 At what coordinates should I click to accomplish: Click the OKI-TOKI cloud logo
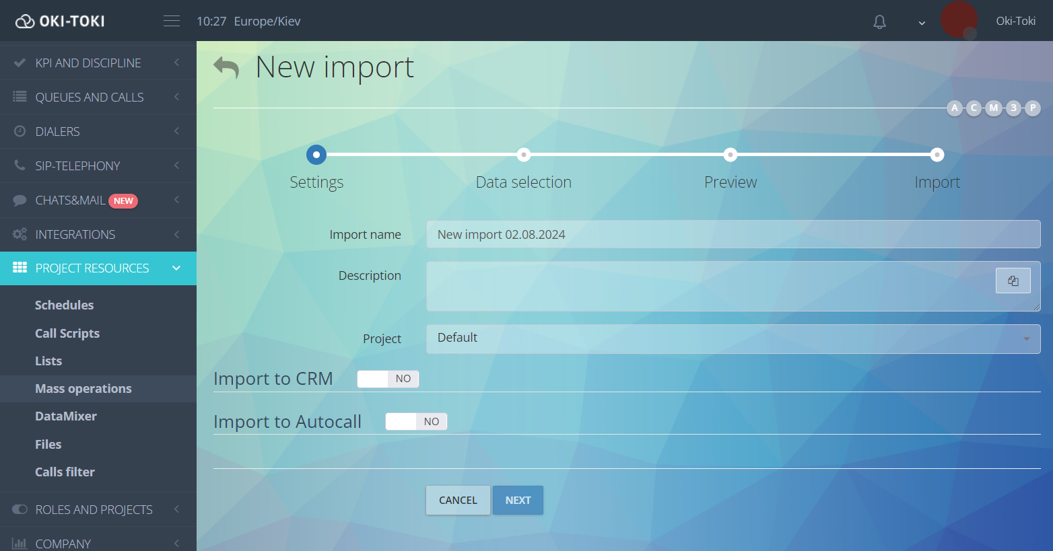[x=25, y=22]
